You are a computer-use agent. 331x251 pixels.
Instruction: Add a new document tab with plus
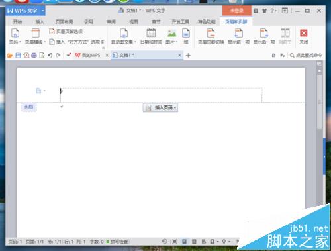pyautogui.click(x=188, y=56)
